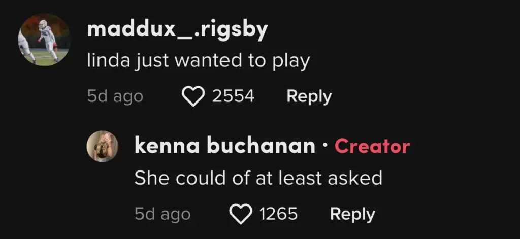Viewport: 520px width, 239px height.
Task: Visit the kenna buchanan username link
Action: (x=224, y=146)
